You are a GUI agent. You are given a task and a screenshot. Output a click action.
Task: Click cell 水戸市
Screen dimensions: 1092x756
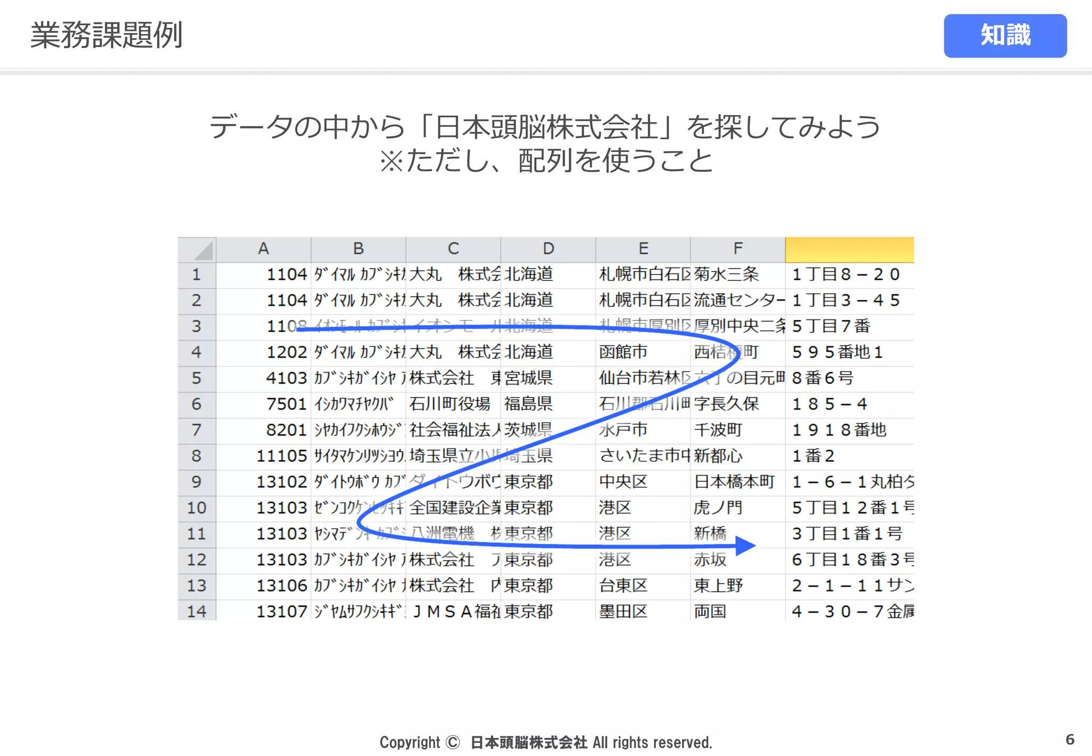click(643, 431)
